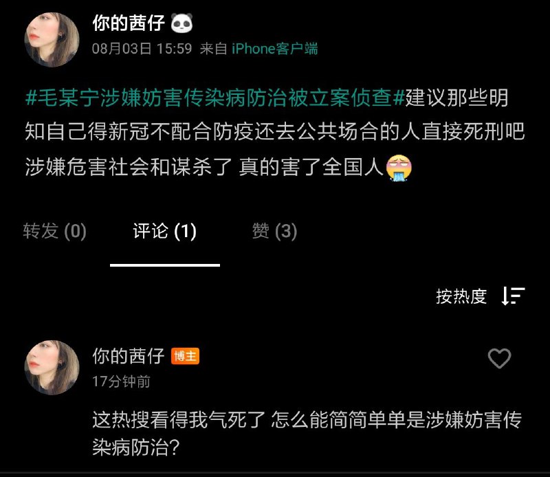Click the 来自 source label
The height and width of the screenshot is (477, 550).
214,49
